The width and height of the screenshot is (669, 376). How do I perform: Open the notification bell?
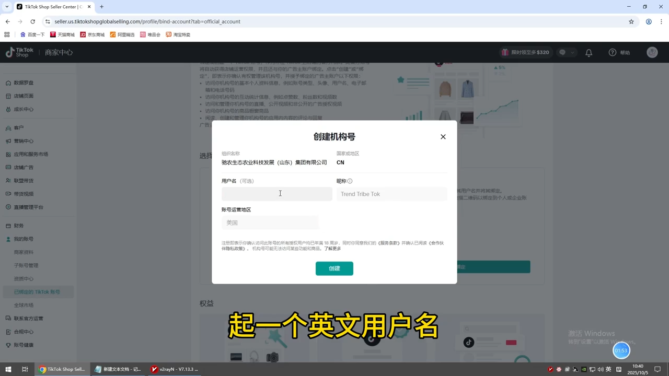tap(589, 52)
